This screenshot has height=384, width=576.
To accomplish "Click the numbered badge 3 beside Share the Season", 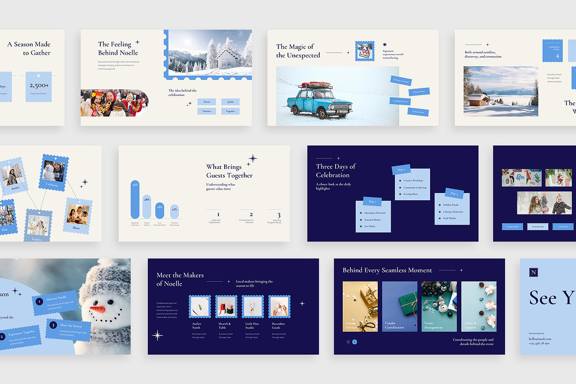I will [x=53, y=325].
